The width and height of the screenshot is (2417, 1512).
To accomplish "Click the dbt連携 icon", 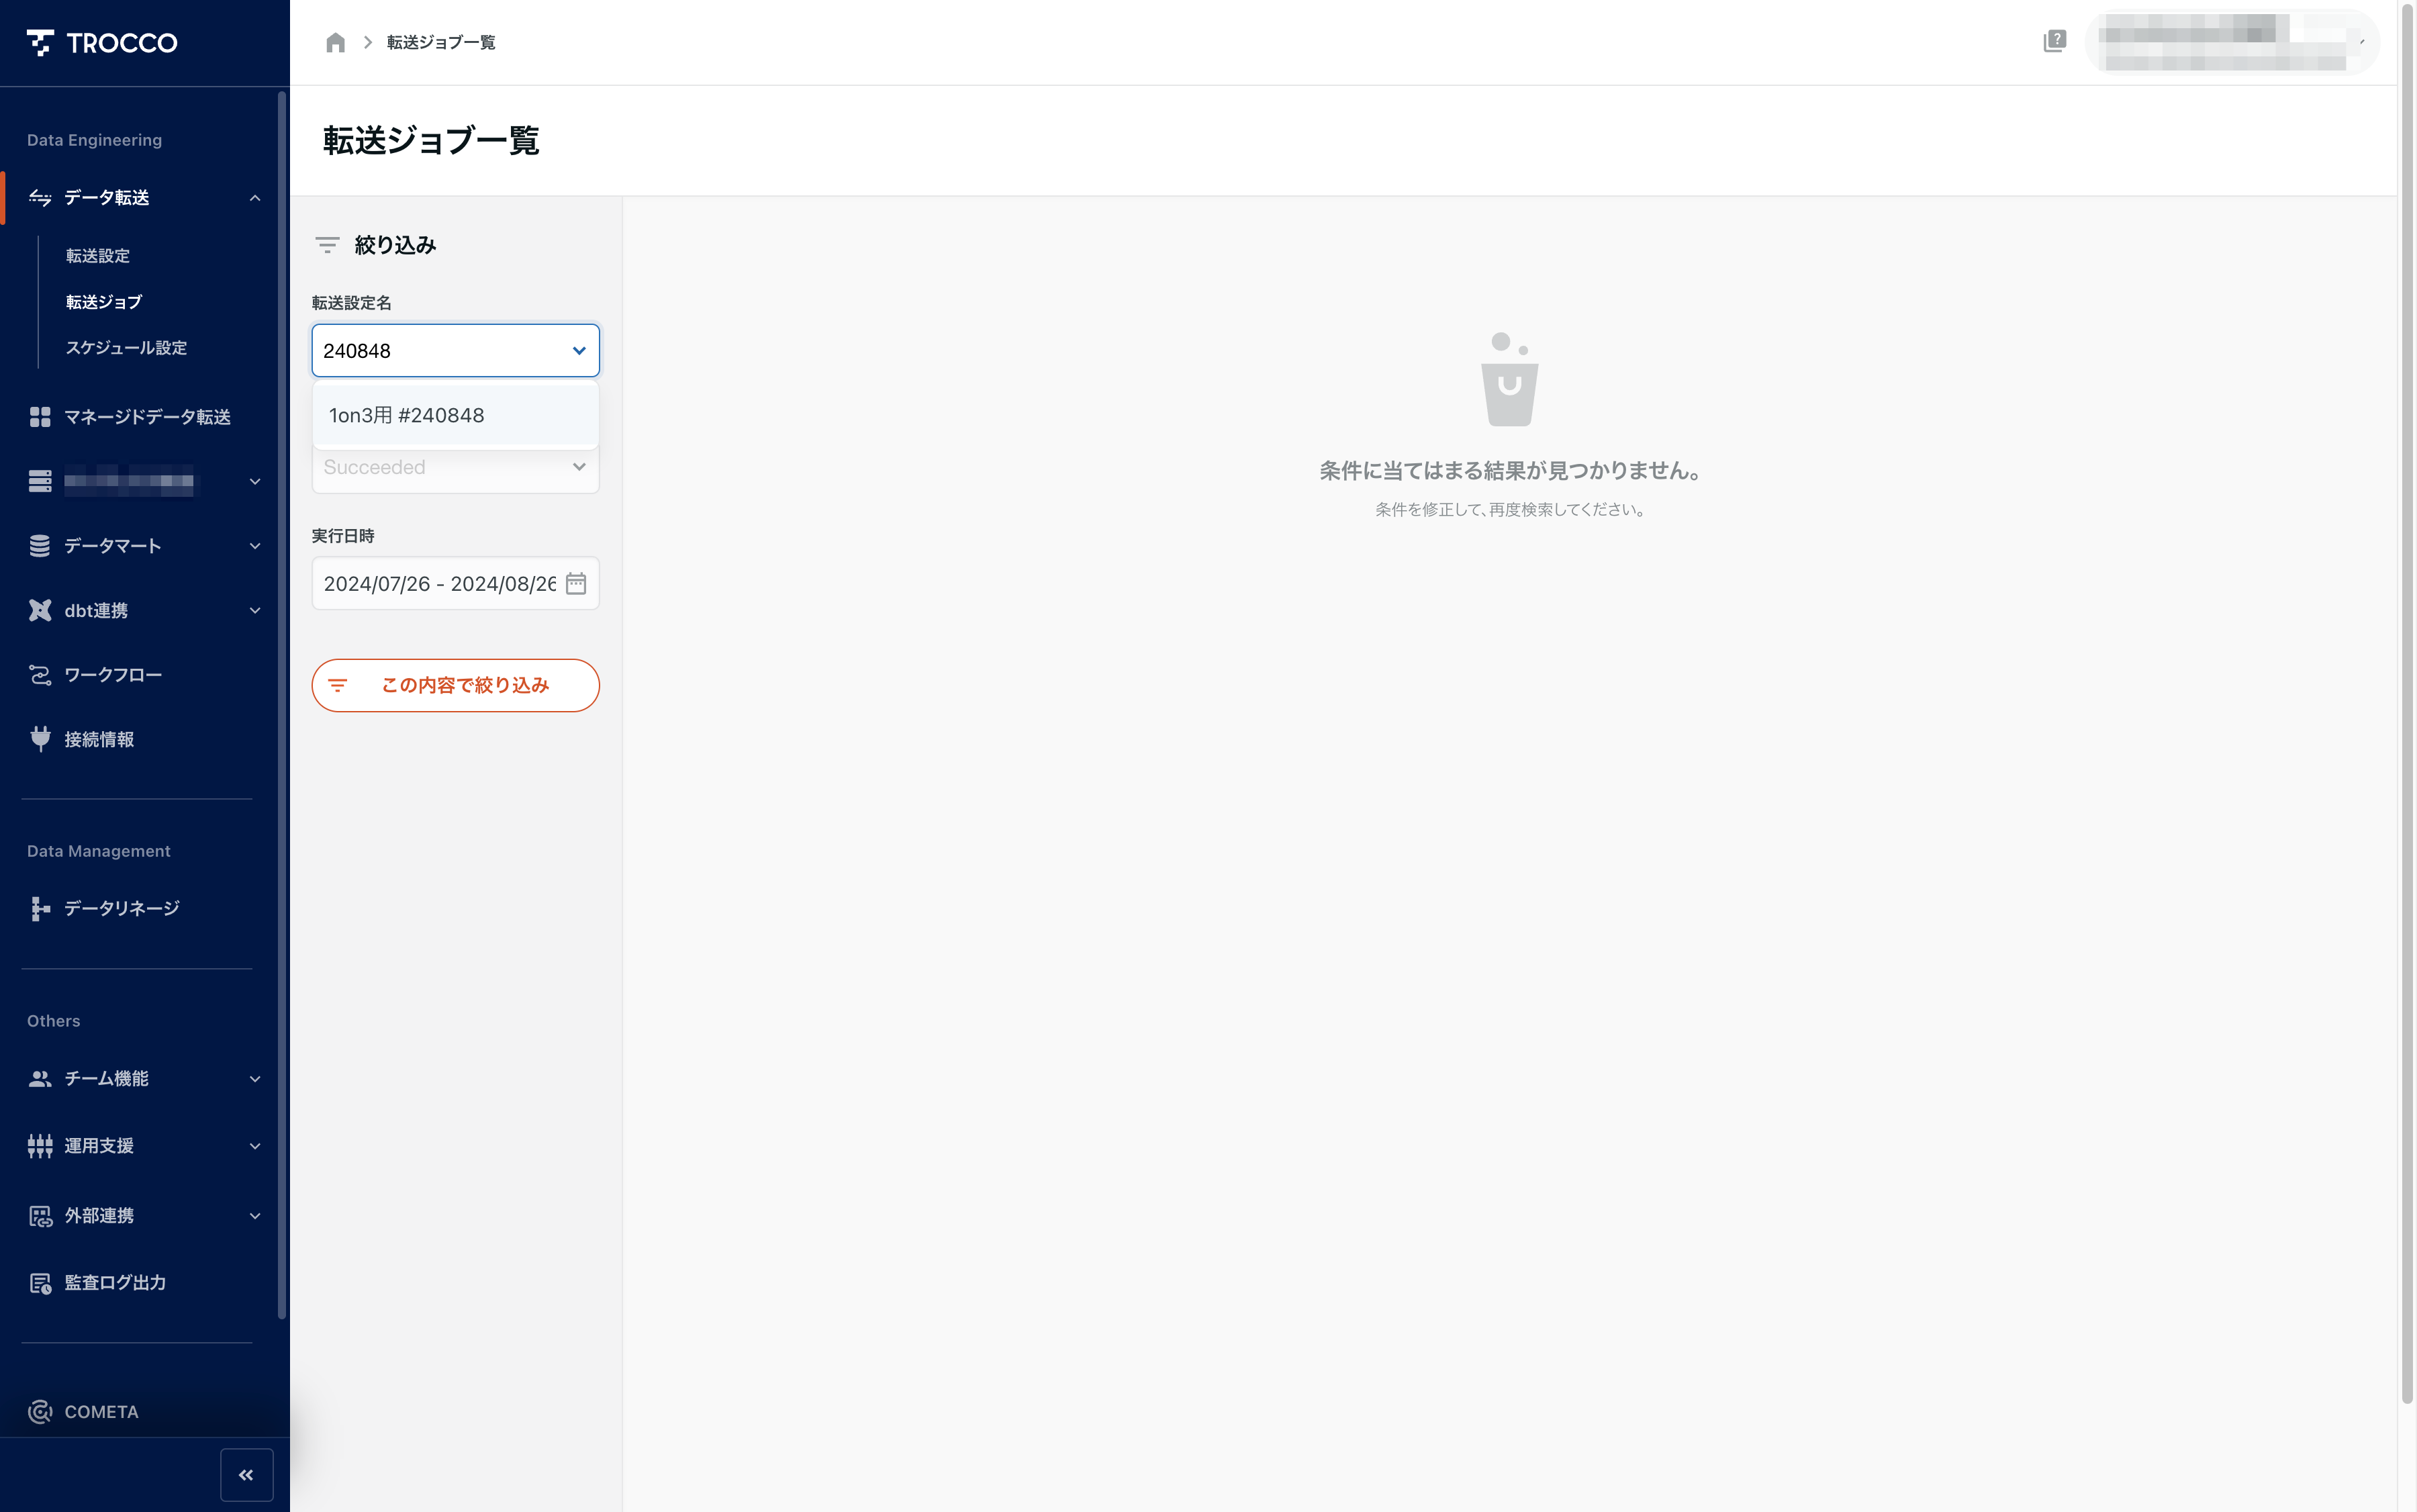I will coord(38,610).
